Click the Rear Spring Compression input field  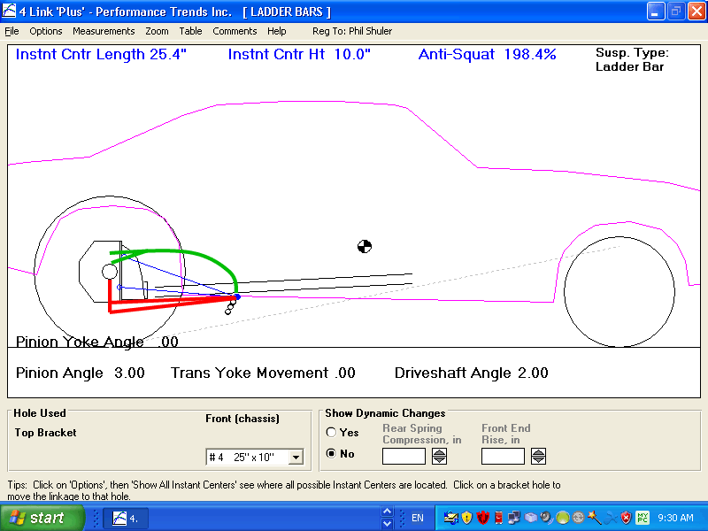coord(404,456)
